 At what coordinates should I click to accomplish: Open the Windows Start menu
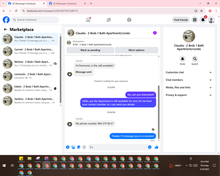4,165
